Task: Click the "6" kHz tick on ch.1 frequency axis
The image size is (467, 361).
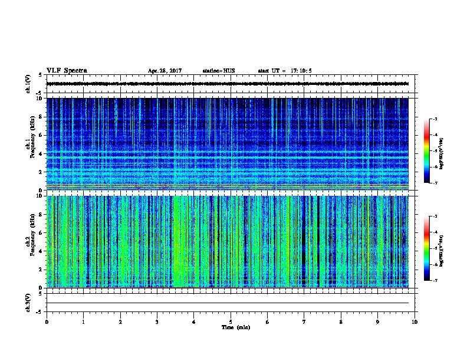Action: click(41, 135)
